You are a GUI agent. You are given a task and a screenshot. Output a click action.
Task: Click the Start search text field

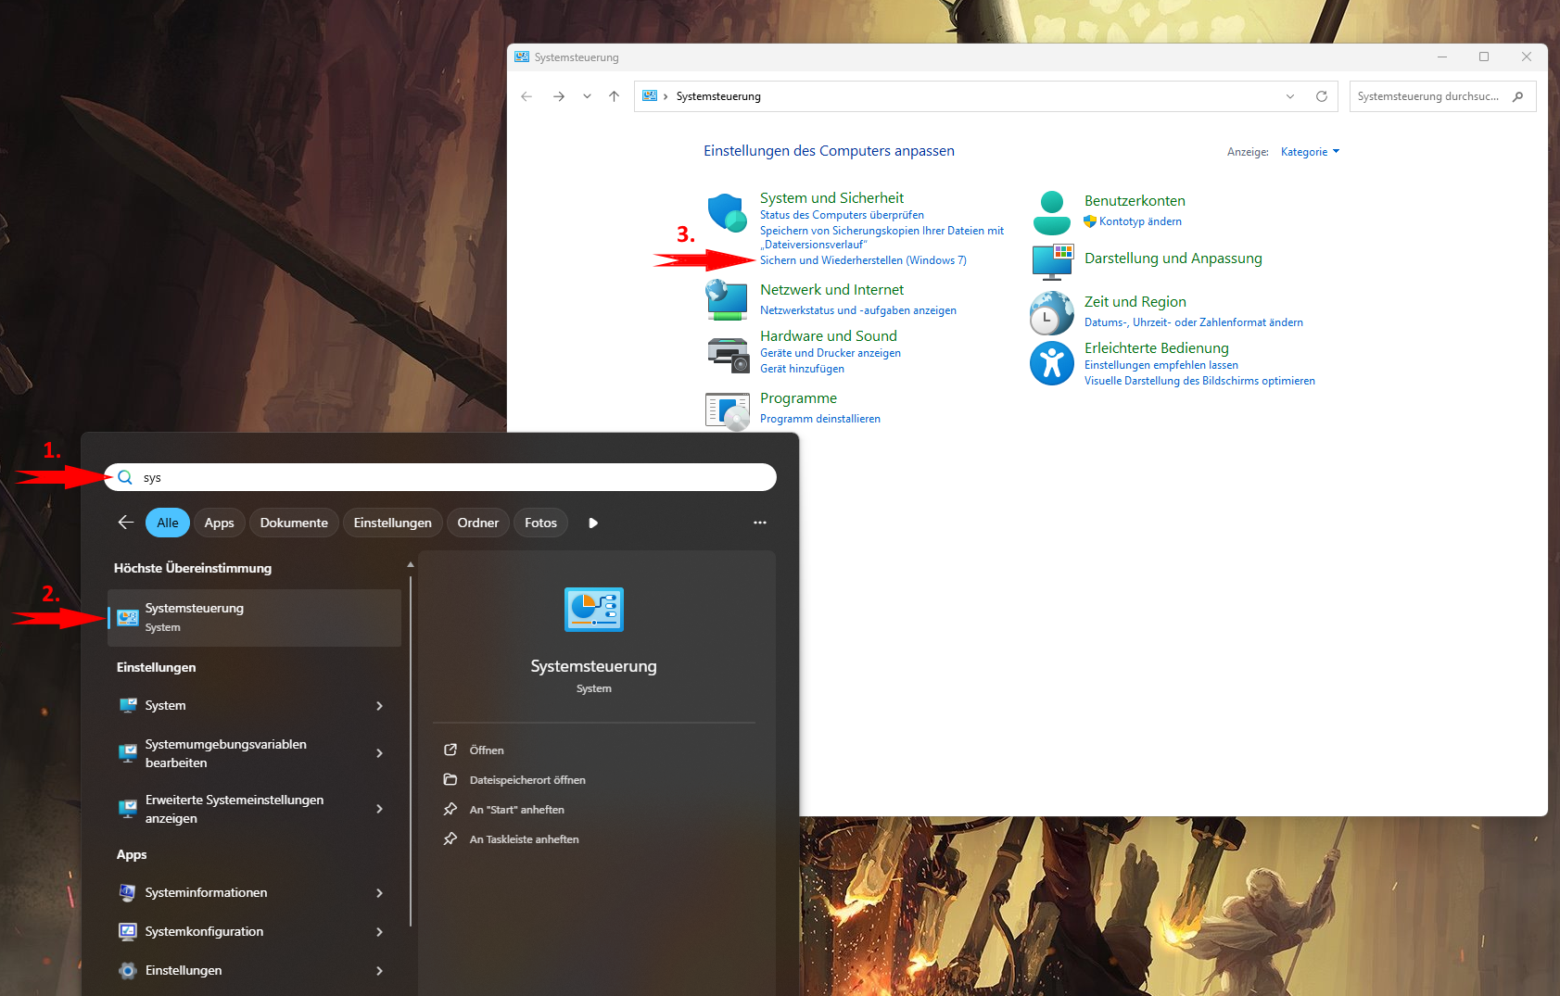pyautogui.click(x=440, y=477)
